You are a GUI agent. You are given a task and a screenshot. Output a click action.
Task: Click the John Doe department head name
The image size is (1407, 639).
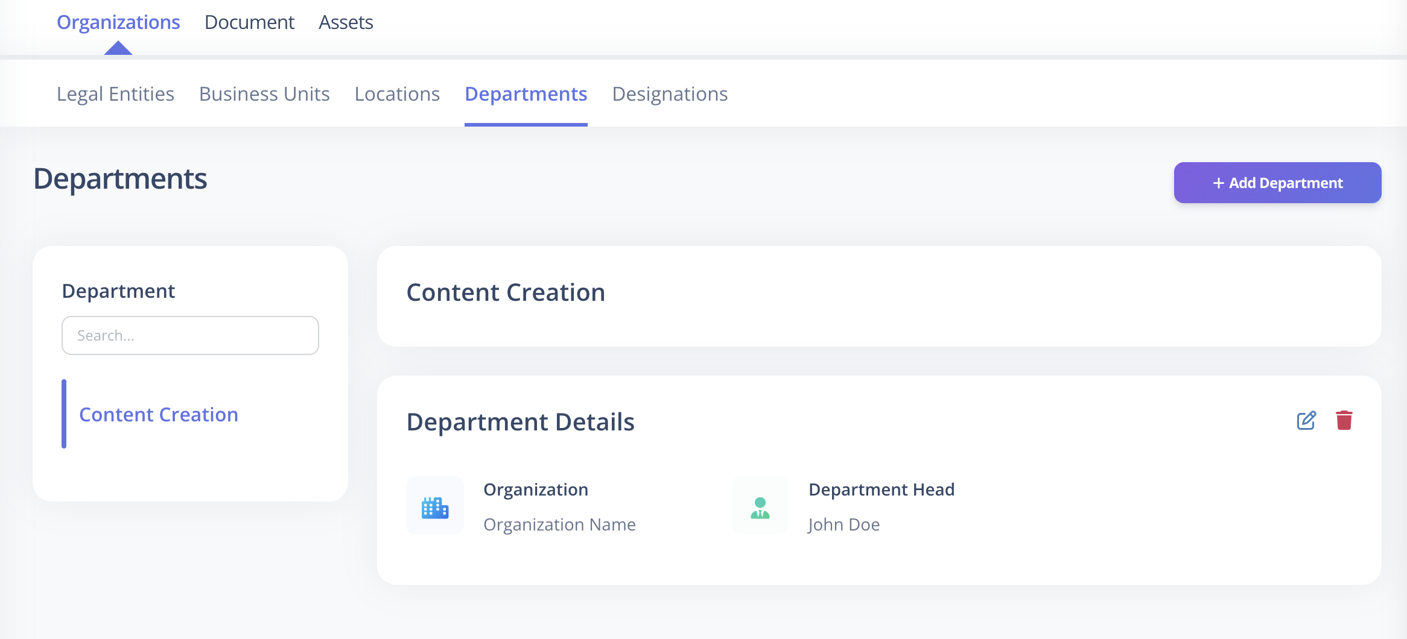pyautogui.click(x=844, y=524)
